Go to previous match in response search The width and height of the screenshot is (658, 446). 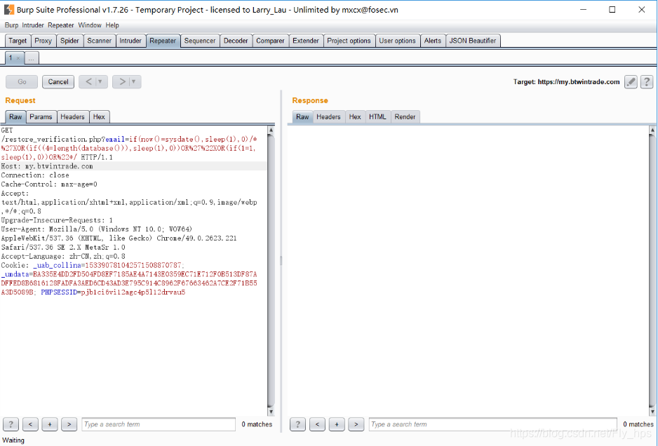point(317,424)
